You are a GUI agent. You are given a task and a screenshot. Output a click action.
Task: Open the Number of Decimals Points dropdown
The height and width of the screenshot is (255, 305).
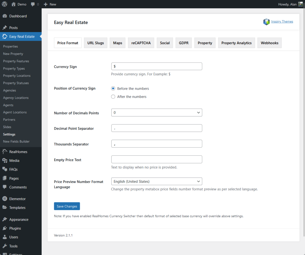point(156,112)
